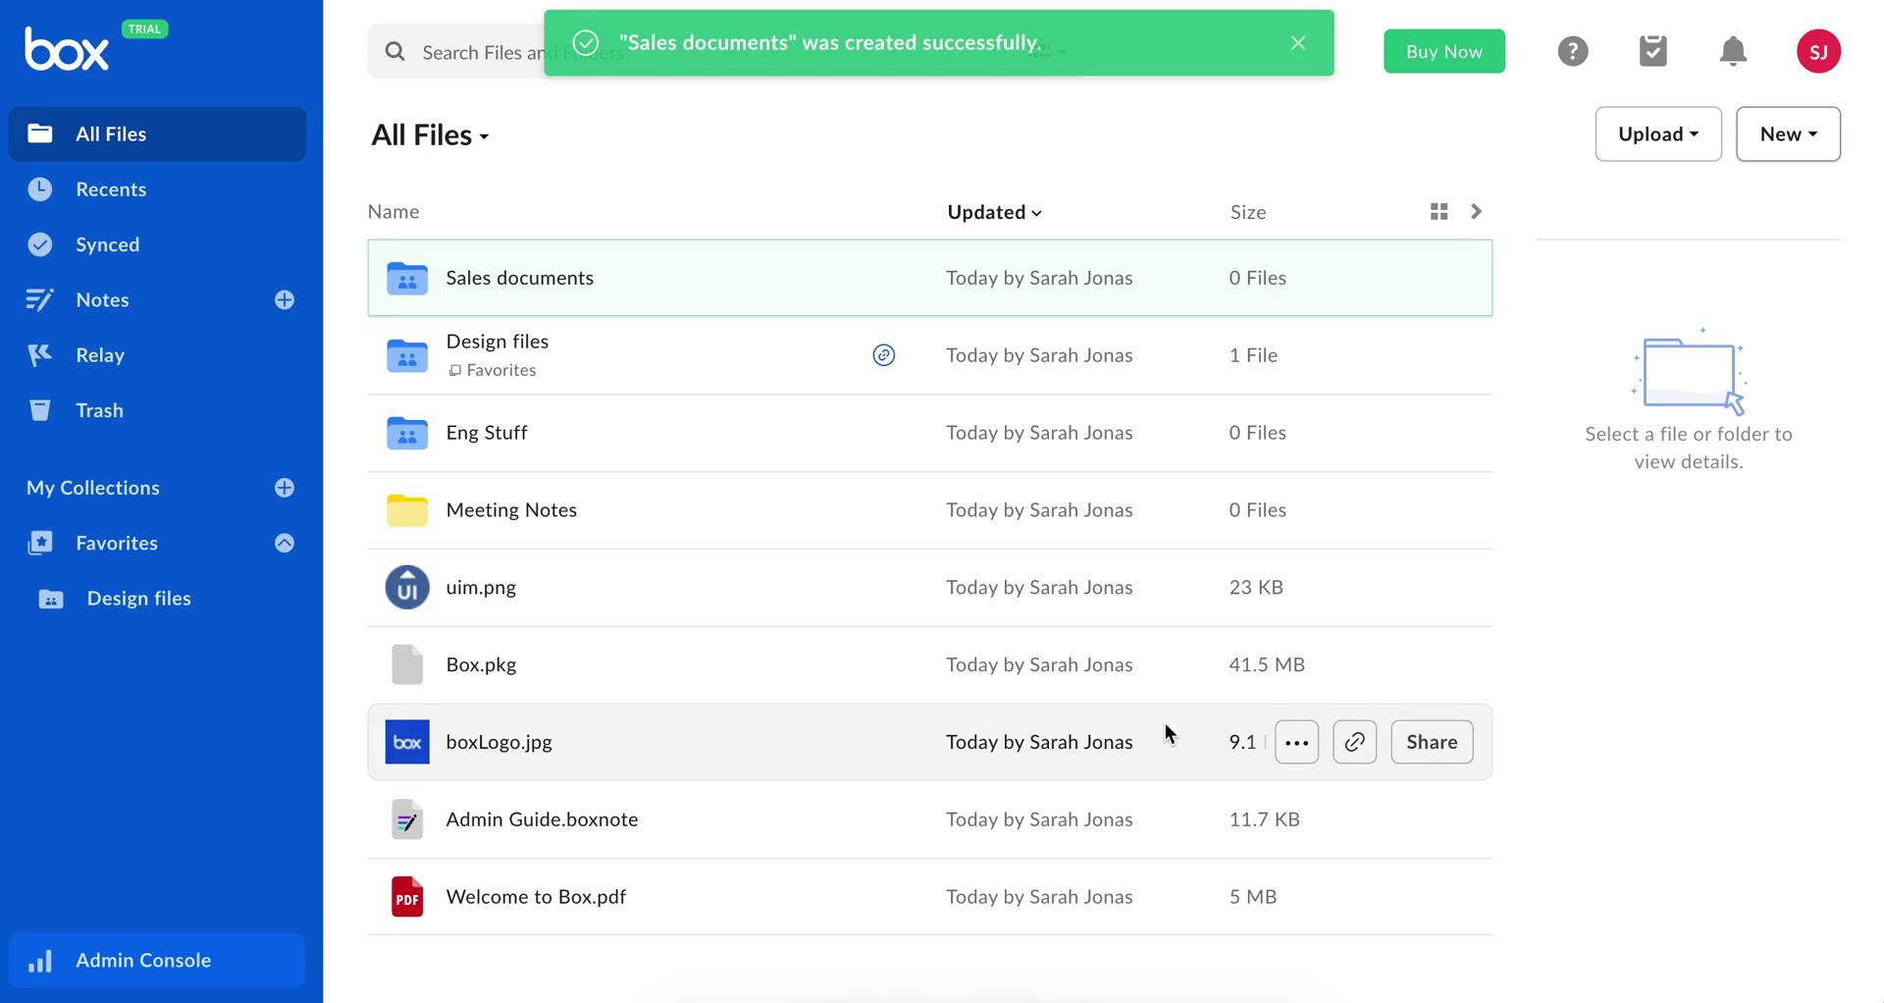Collapse the Favorites collection
Screen dimensions: 1884x1003
(x=285, y=543)
